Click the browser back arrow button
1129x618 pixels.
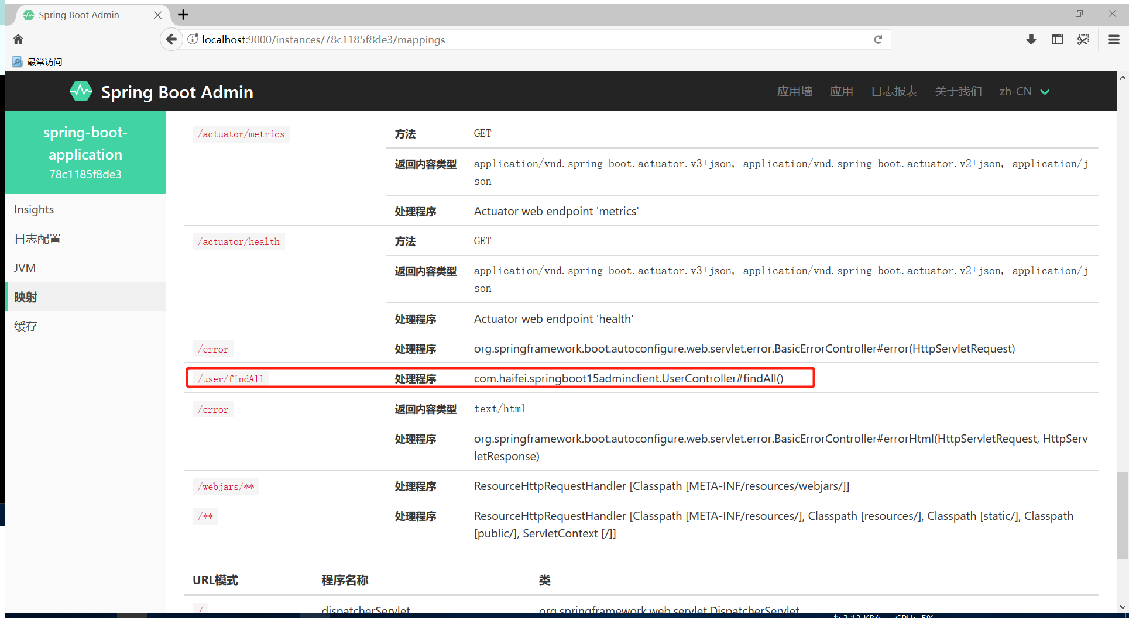coord(171,39)
